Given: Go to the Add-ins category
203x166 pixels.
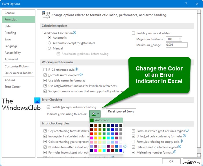Looking at the screenshot, I should tap(19, 80).
